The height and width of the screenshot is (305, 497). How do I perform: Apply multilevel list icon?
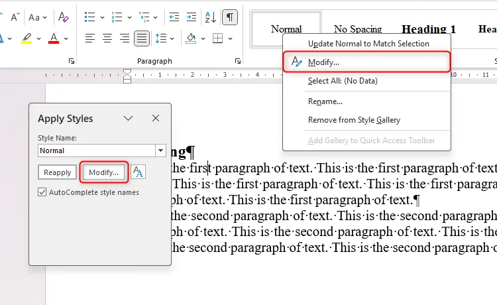pos(144,17)
